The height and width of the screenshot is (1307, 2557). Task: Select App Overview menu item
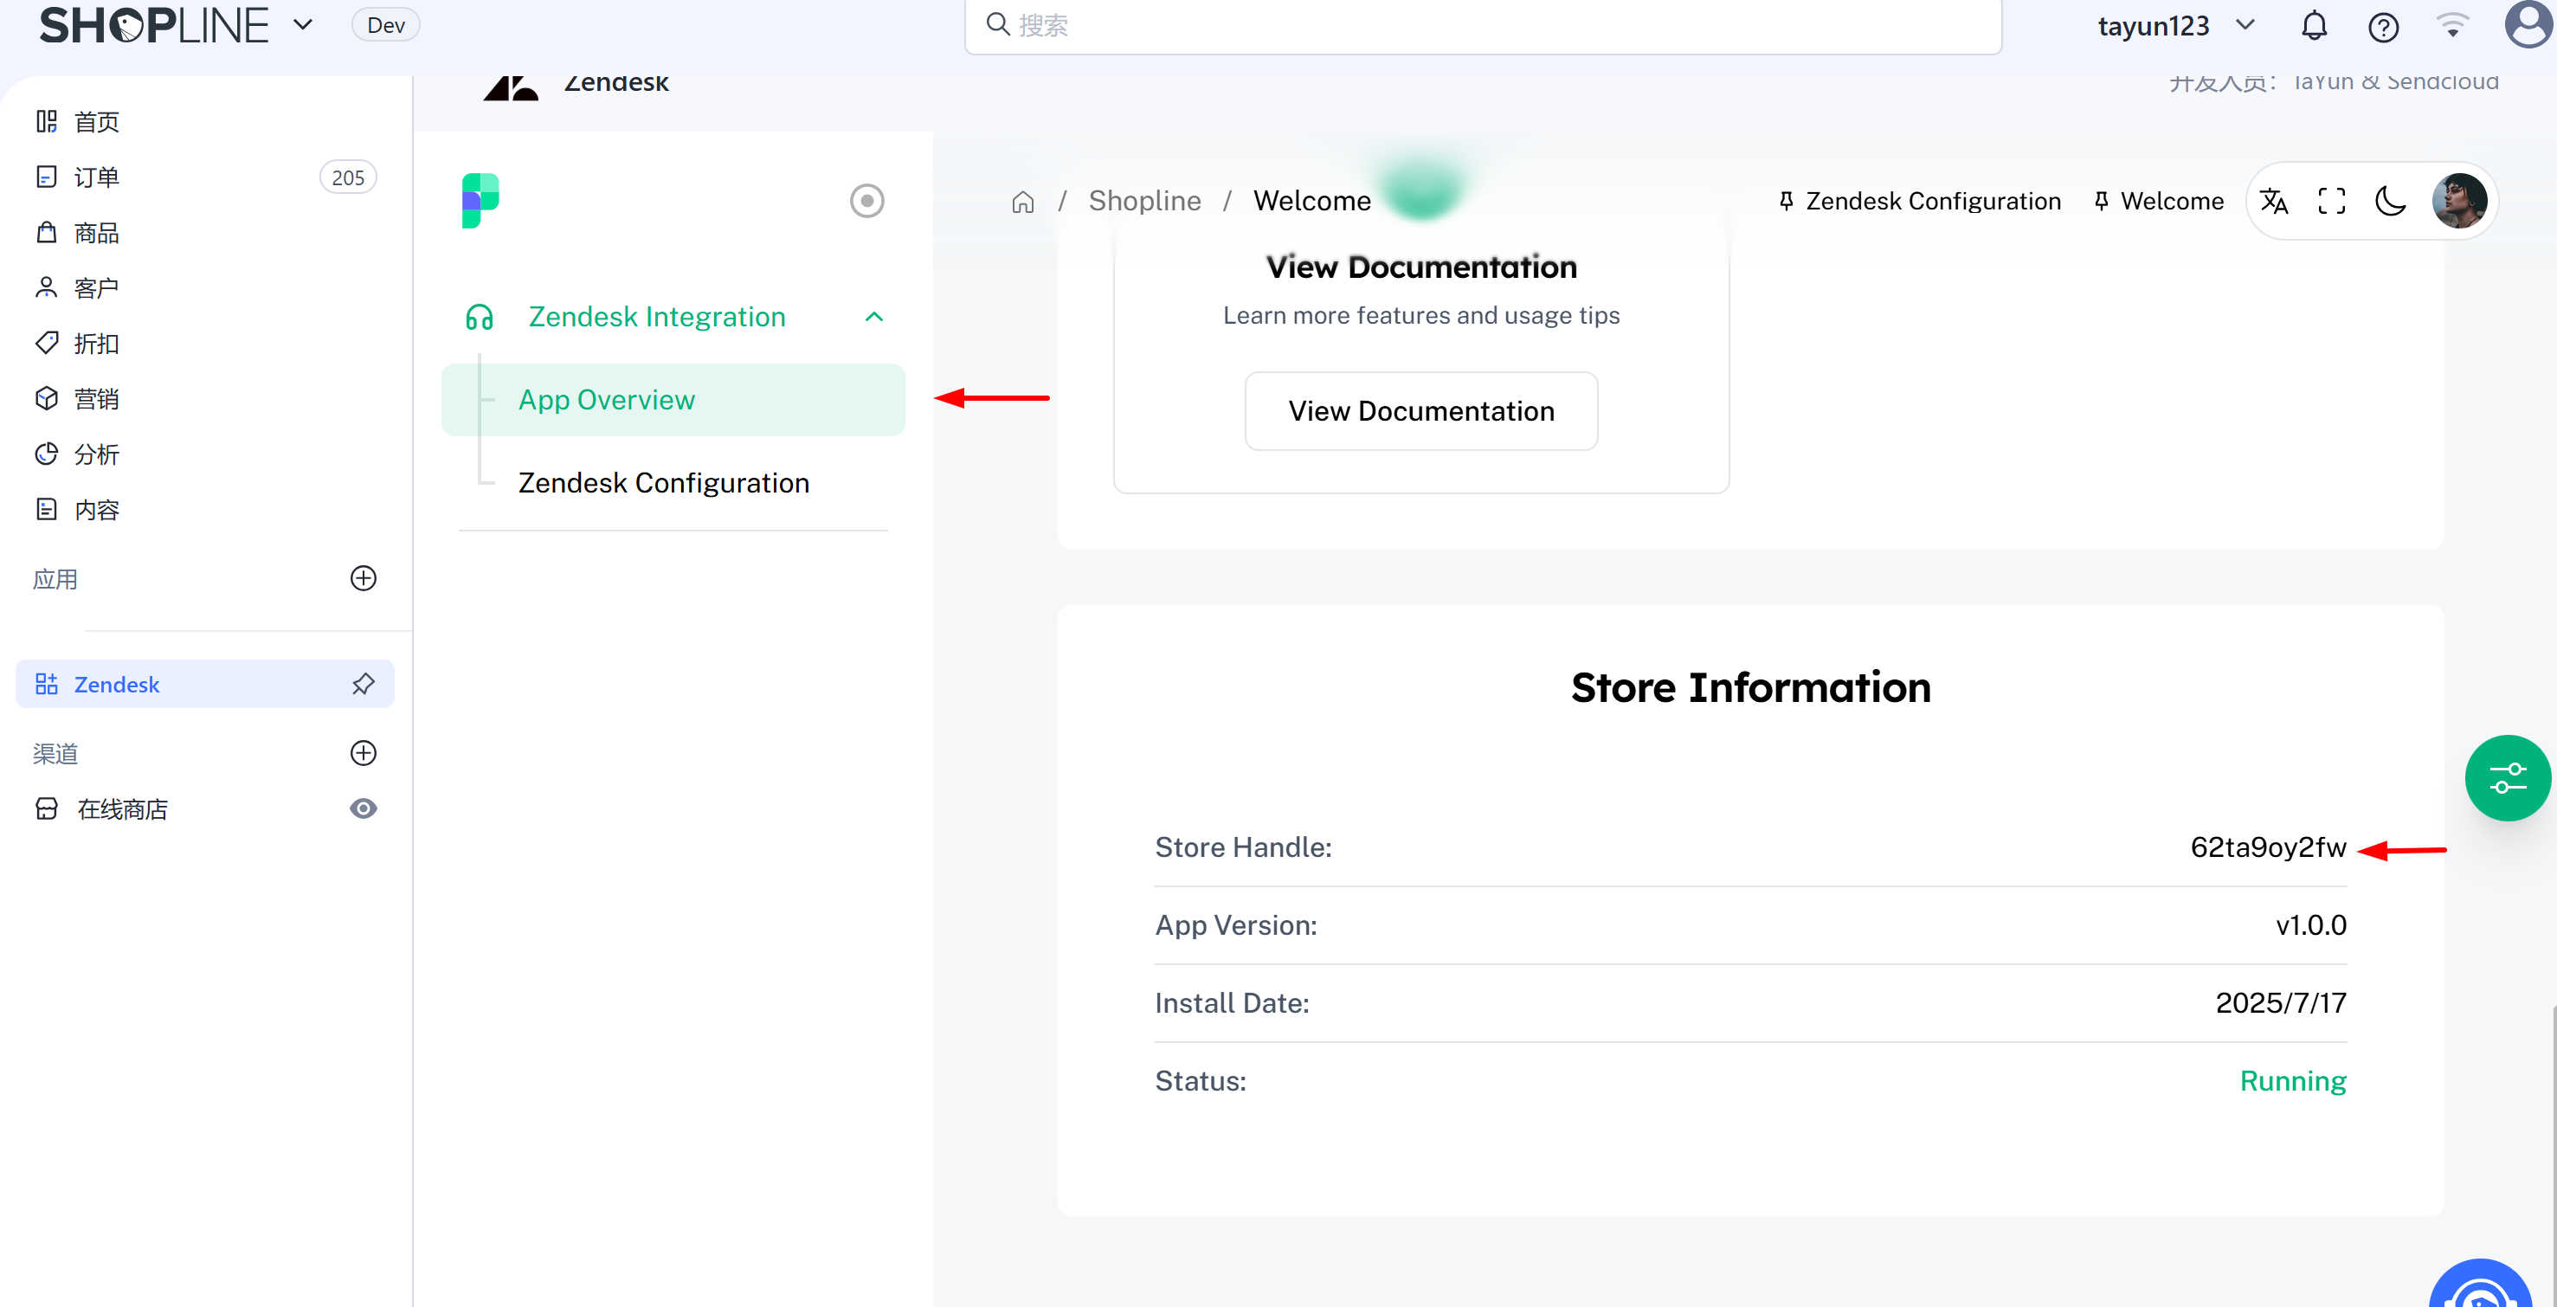point(673,399)
